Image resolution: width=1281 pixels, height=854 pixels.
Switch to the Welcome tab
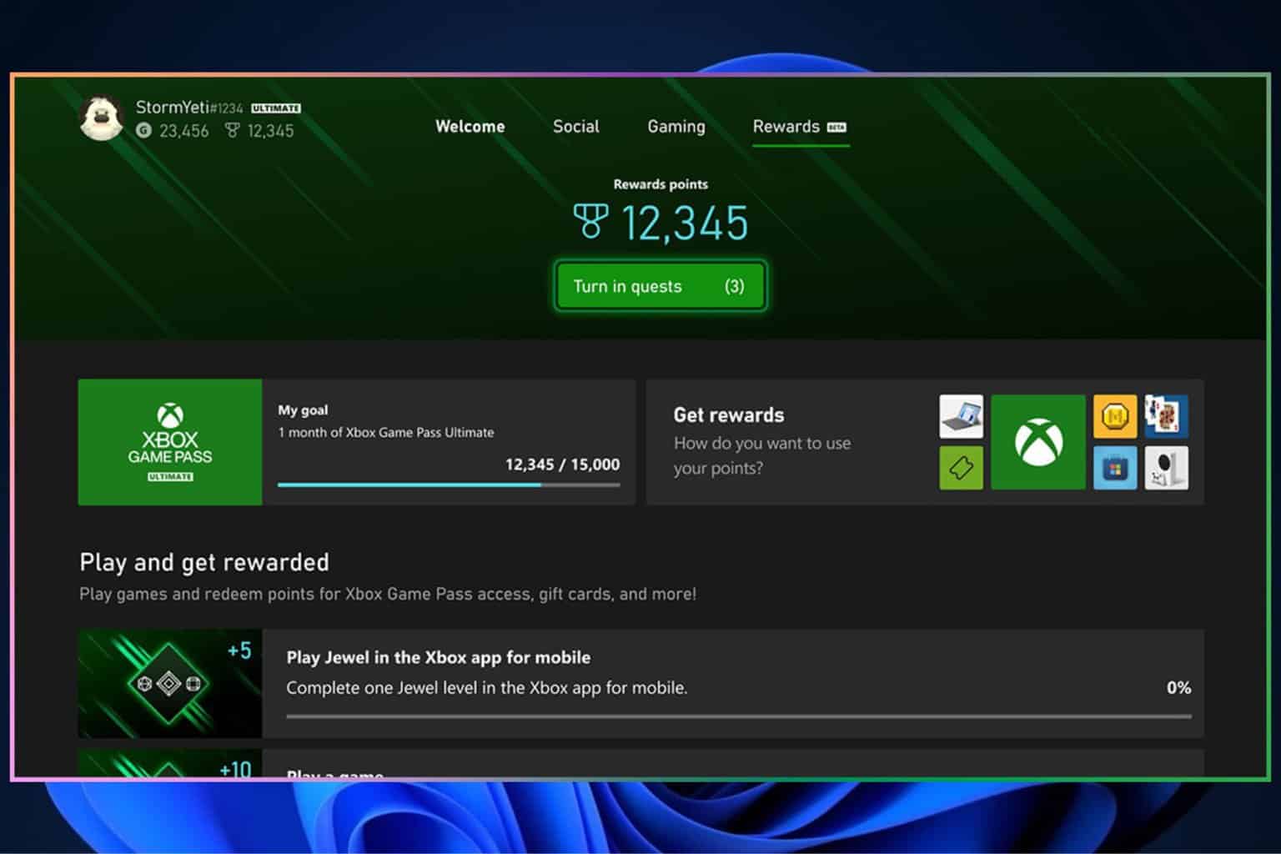[470, 127]
